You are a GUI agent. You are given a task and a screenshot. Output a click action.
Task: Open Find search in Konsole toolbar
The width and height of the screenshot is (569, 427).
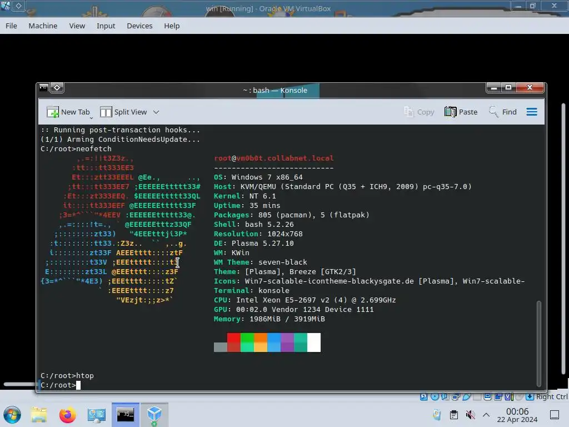point(502,112)
